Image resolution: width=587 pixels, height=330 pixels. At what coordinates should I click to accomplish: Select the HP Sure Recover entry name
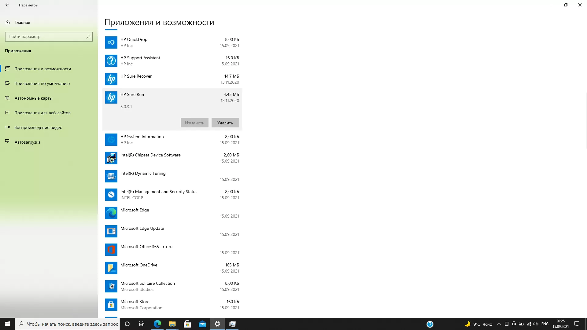click(x=136, y=76)
